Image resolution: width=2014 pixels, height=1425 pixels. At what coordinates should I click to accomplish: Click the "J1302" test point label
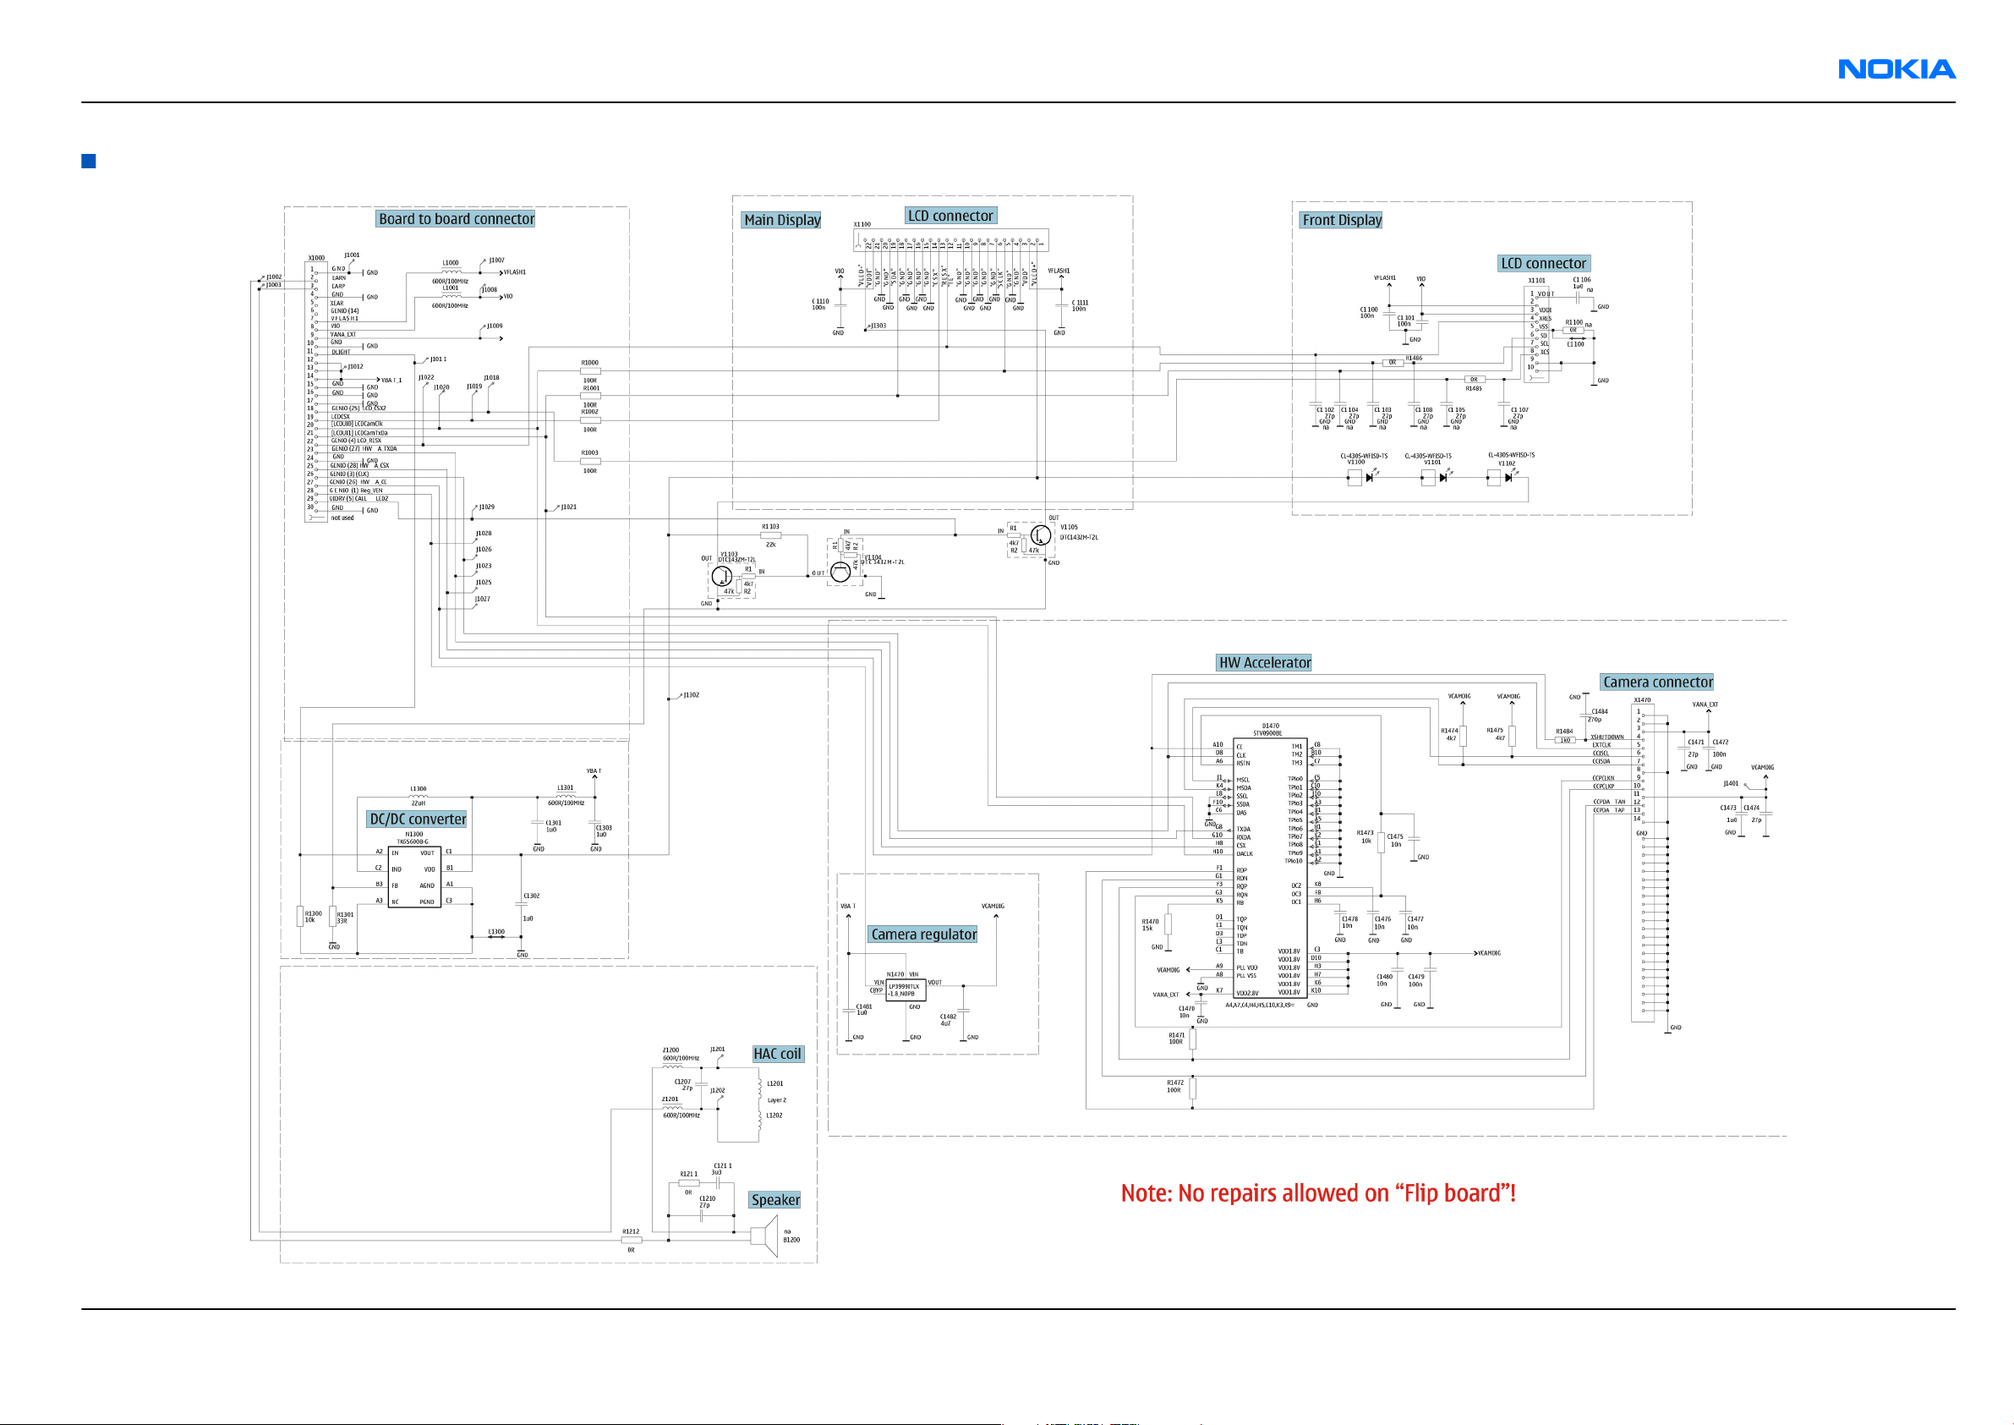click(x=692, y=695)
